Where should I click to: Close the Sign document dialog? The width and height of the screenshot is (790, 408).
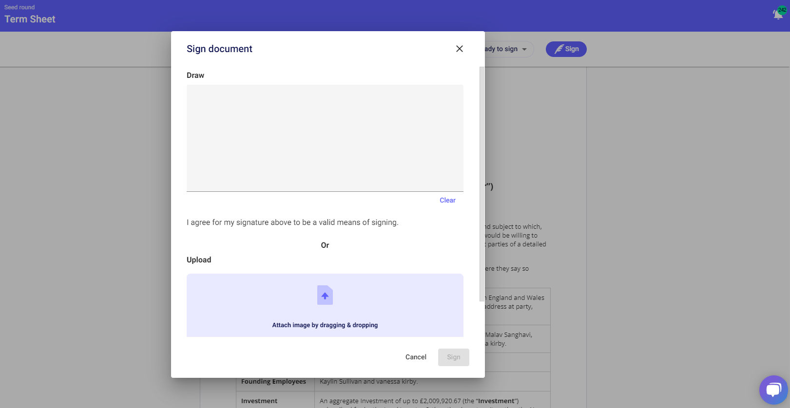(x=459, y=49)
